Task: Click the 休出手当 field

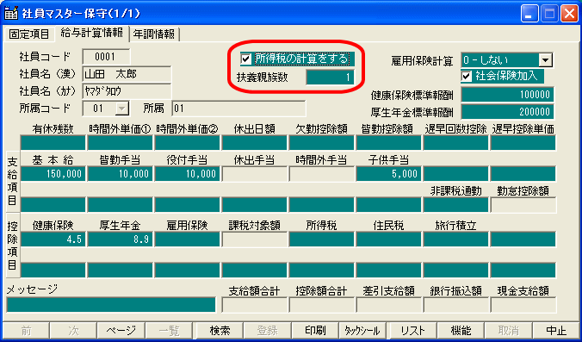Action: click(x=254, y=174)
